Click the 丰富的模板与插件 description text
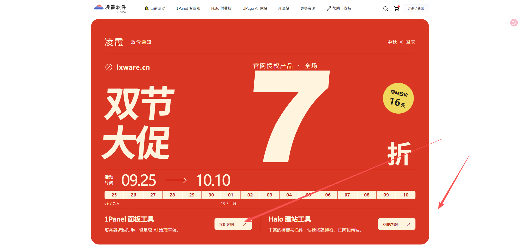This screenshot has height=248, width=520. [x=316, y=230]
